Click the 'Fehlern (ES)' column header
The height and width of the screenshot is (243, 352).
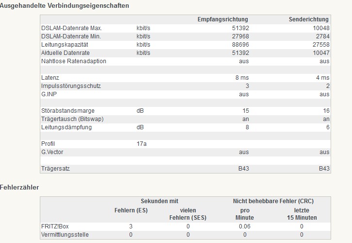click(x=131, y=210)
